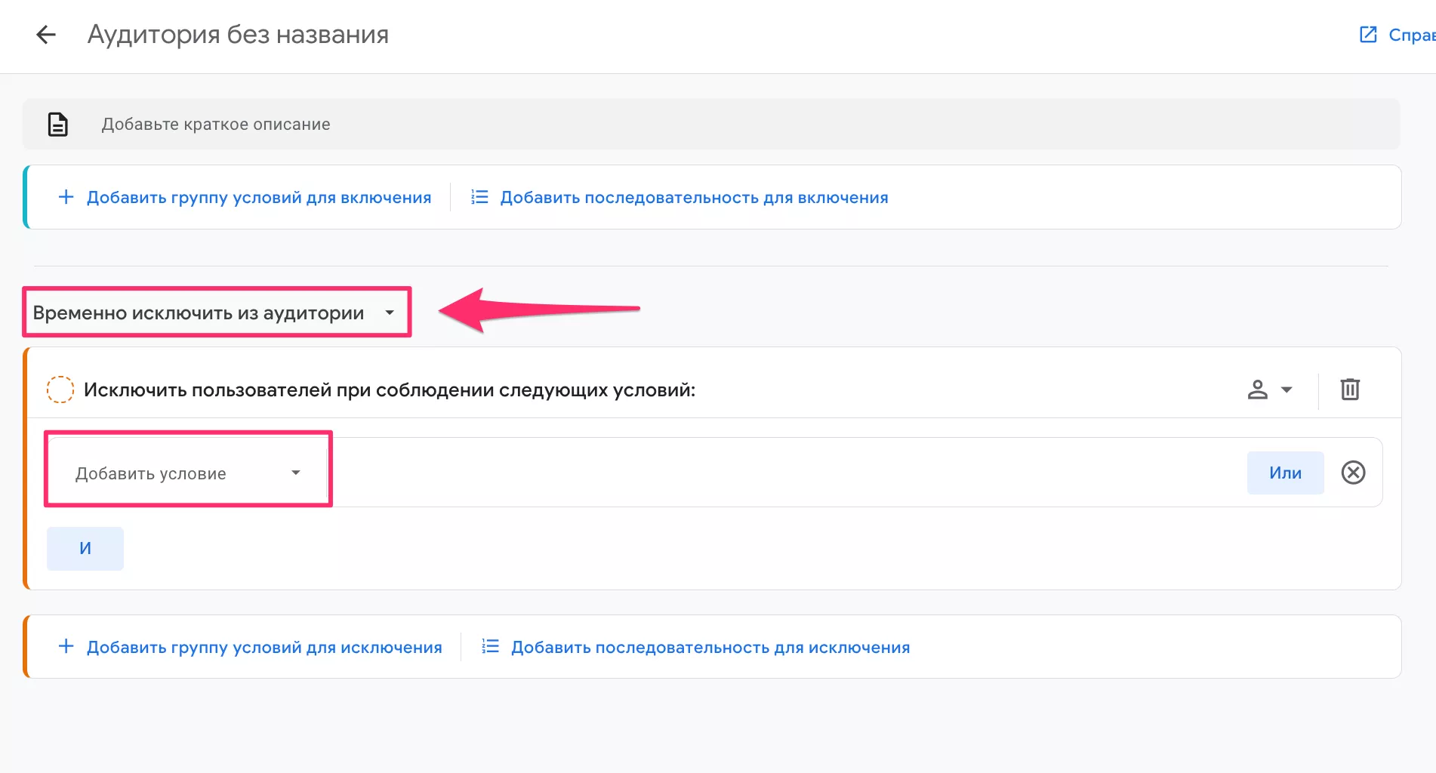The image size is (1436, 773).
Task: Expand the scope selector arrow beside person icon
Action: 1285,390
